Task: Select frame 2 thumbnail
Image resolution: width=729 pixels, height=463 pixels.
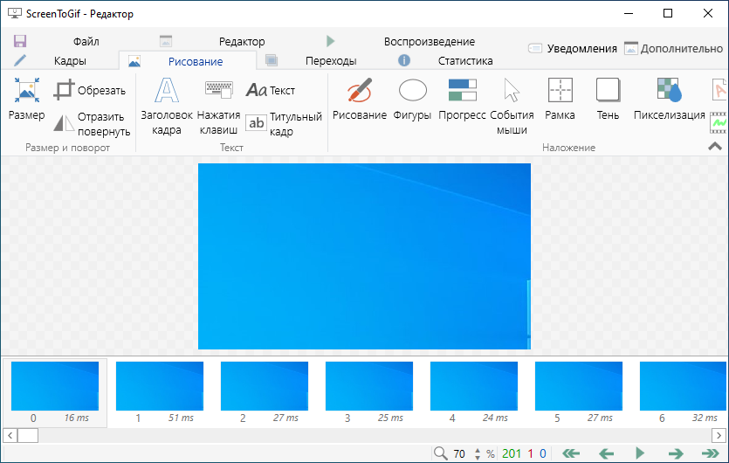Action: tap(264, 392)
